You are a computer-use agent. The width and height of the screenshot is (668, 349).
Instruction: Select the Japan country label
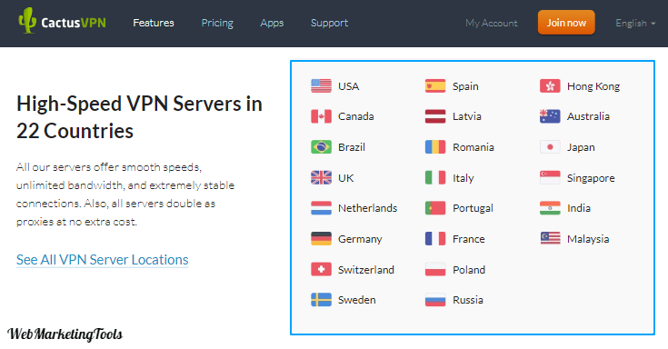581,147
